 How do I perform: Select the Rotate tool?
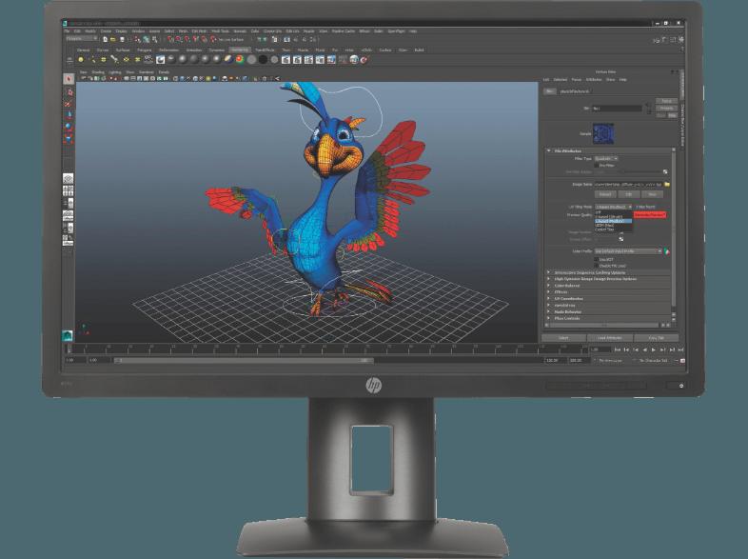click(x=69, y=127)
